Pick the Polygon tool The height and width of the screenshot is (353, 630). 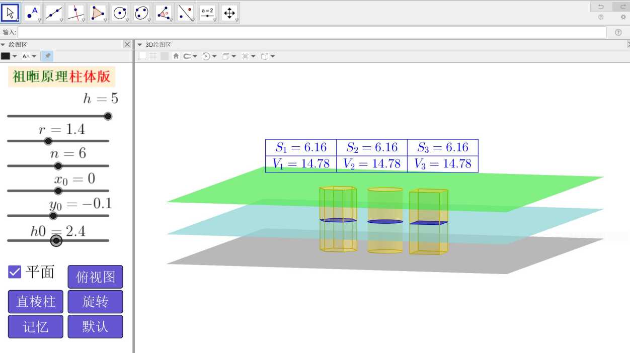pos(98,13)
